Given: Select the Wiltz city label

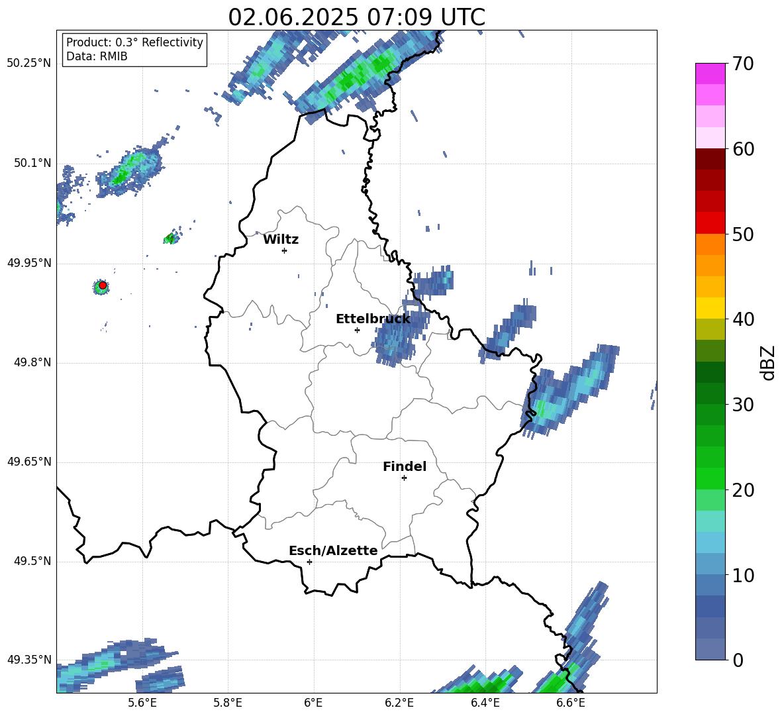Looking at the screenshot, I should click(281, 240).
